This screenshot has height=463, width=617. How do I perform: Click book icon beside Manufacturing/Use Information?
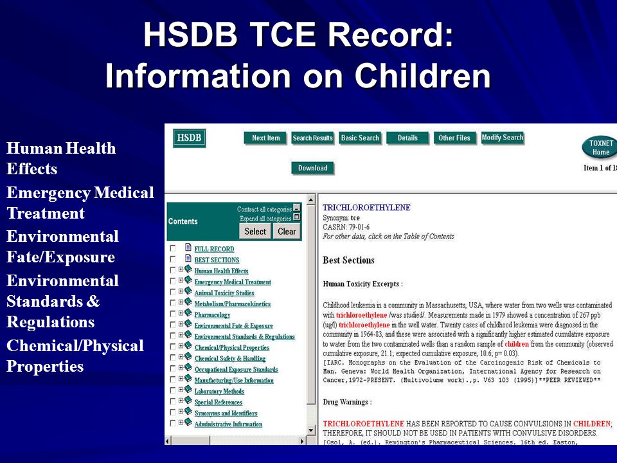(188, 378)
